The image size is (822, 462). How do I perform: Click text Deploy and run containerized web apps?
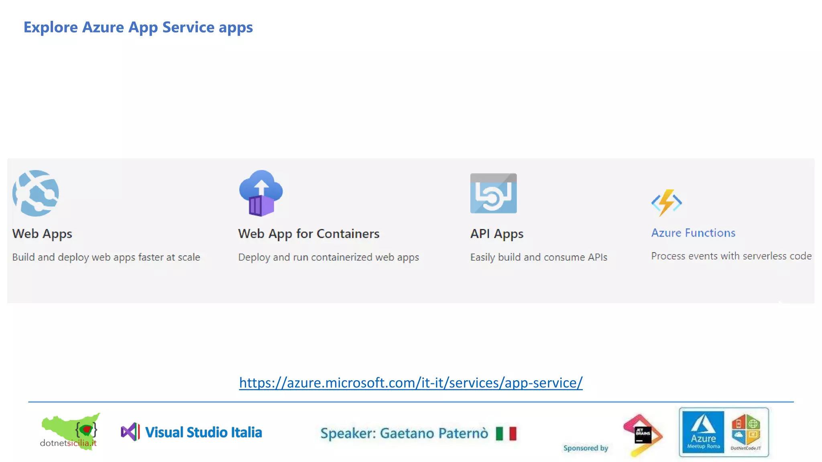coord(328,257)
